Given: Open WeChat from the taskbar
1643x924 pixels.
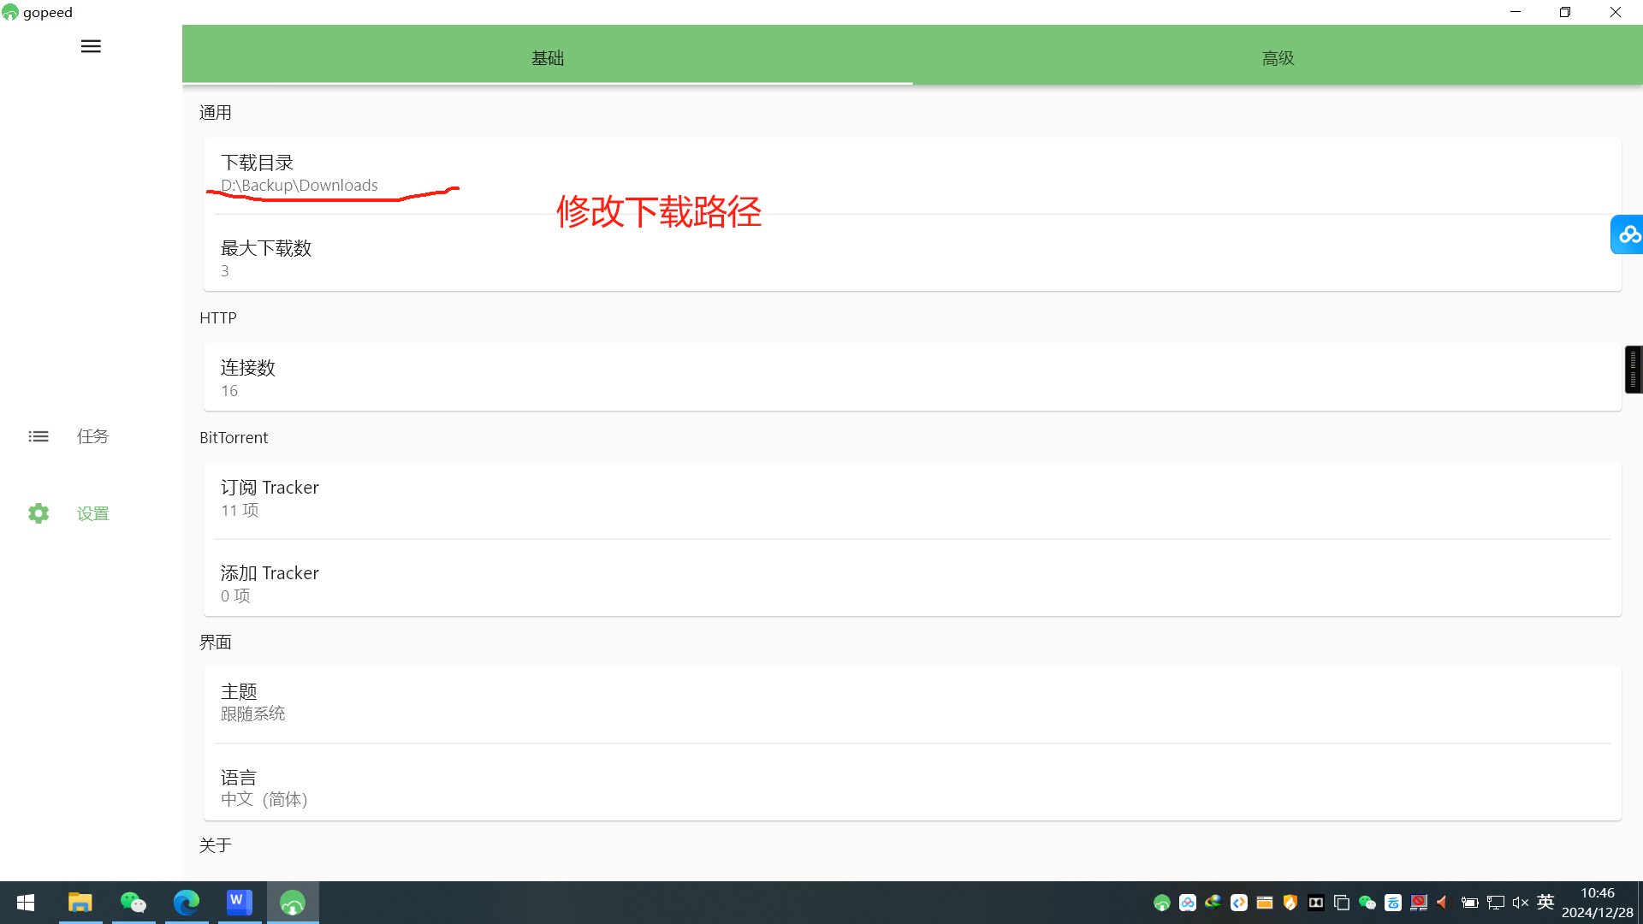Looking at the screenshot, I should click(x=133, y=902).
